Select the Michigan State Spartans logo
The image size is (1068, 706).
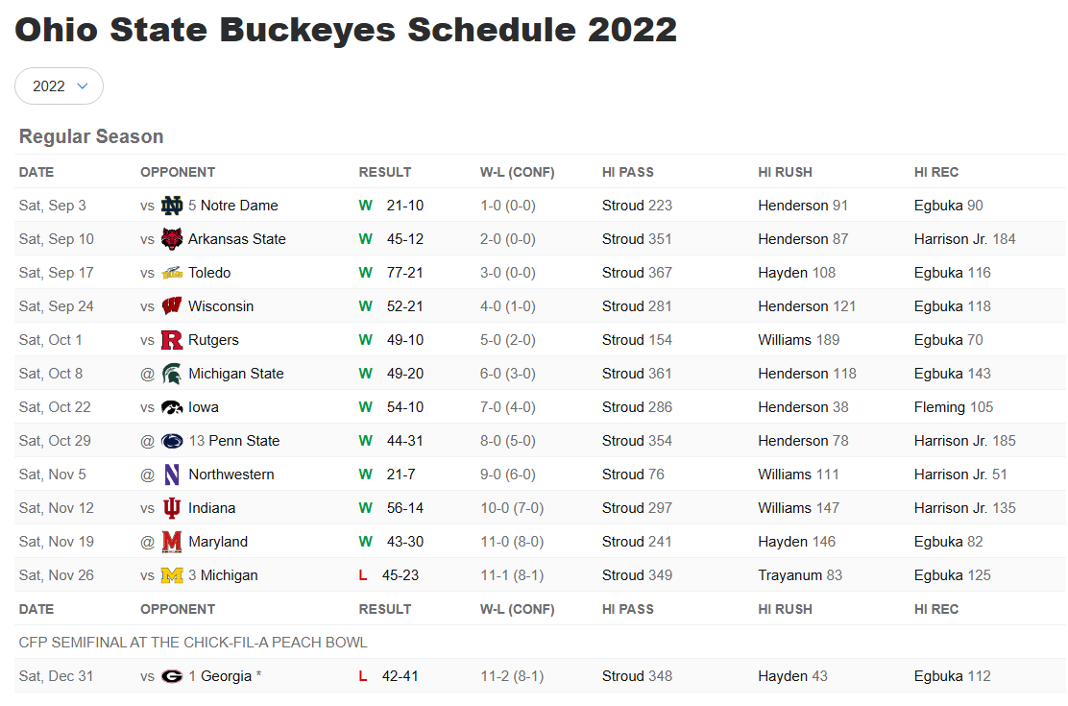click(x=172, y=374)
